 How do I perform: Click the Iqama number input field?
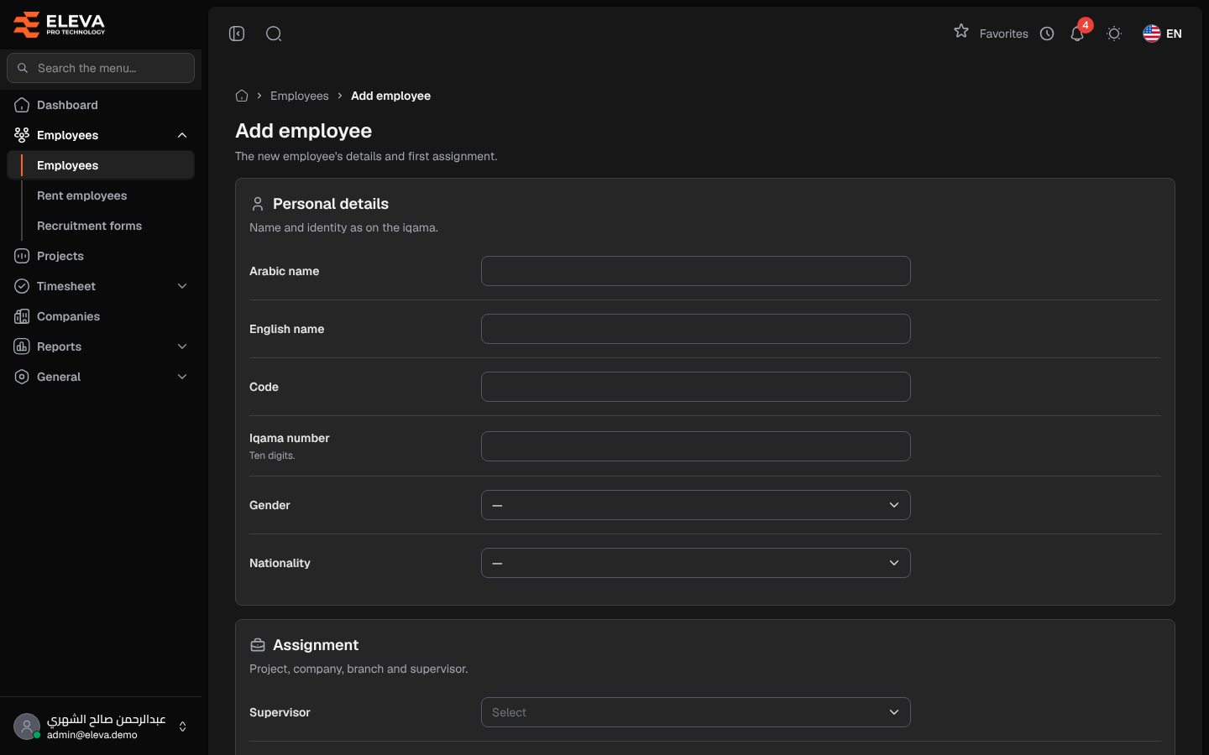tap(696, 446)
